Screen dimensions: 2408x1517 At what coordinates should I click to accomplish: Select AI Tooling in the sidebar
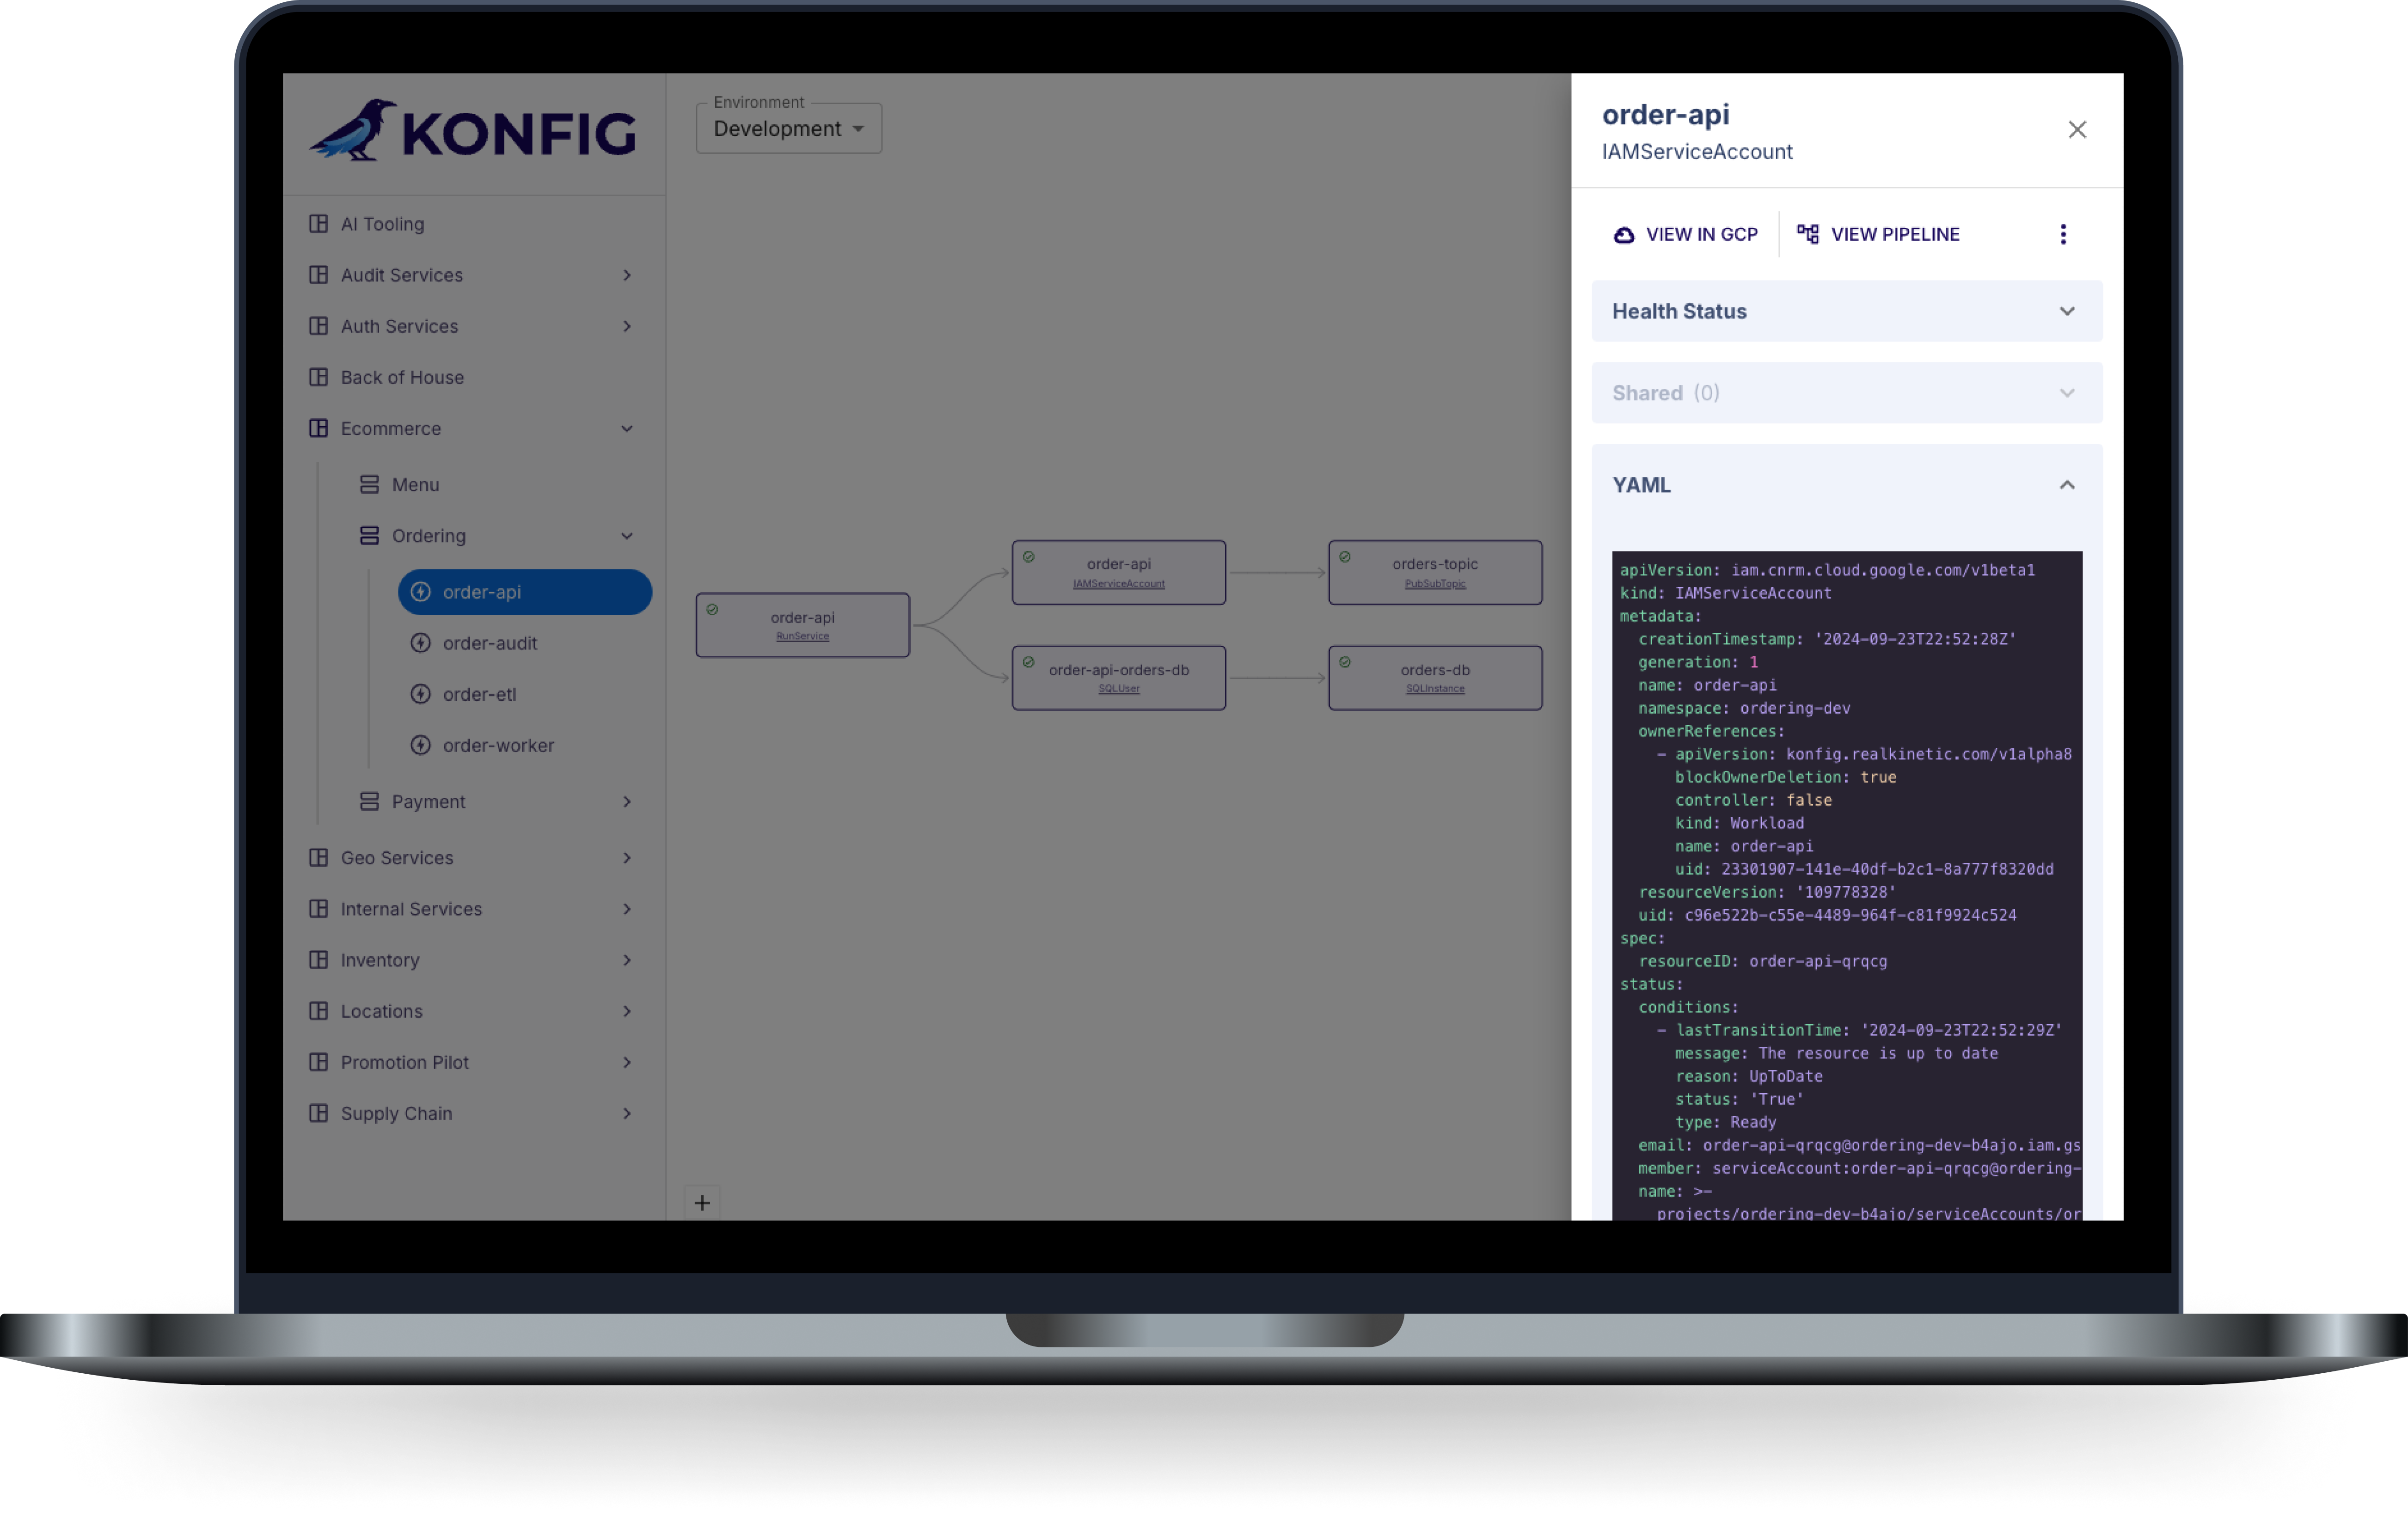coord(382,224)
